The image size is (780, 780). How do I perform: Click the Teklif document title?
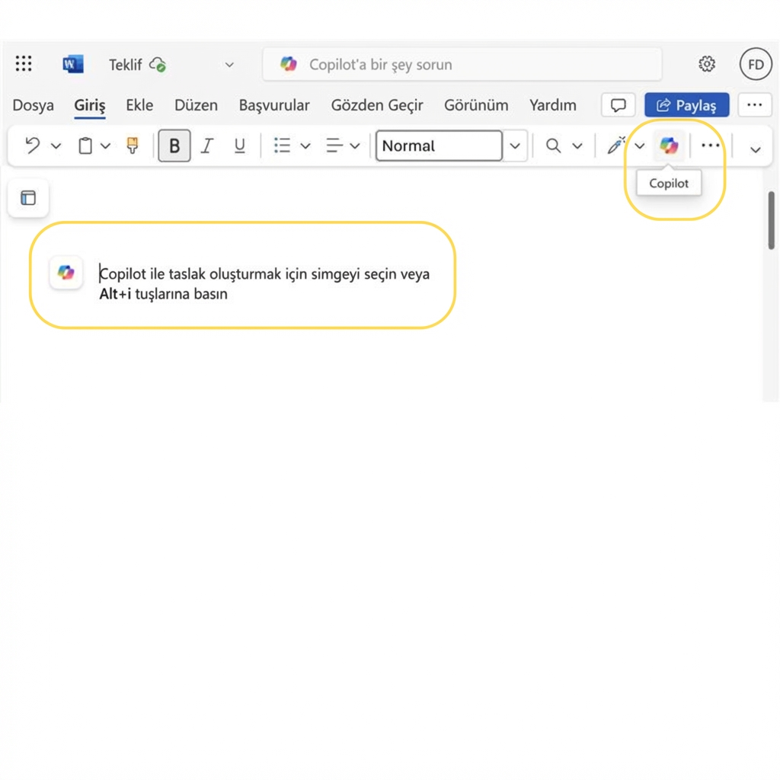[x=126, y=65]
